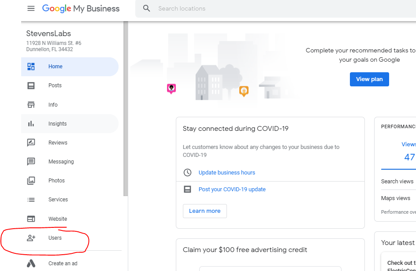Open the hamburger main menu
Image resolution: width=416 pixels, height=271 pixels.
(31, 8)
